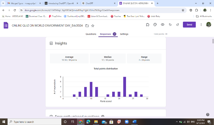214x125 pixels.
Task: Click the Median score card
Action: click(108, 58)
